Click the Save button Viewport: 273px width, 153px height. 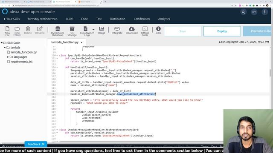183,31
